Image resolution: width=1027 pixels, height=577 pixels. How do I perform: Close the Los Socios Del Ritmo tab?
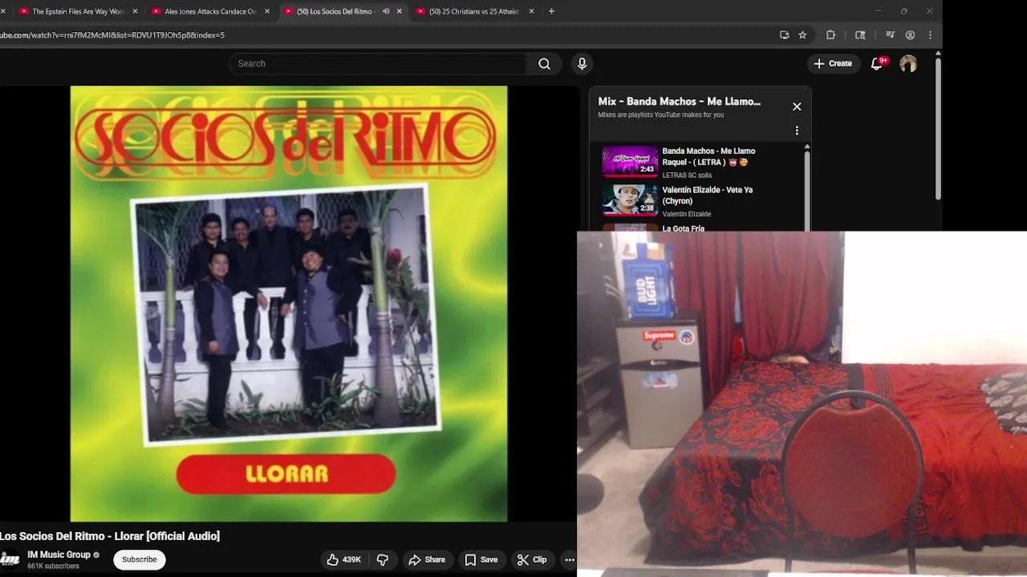[400, 11]
